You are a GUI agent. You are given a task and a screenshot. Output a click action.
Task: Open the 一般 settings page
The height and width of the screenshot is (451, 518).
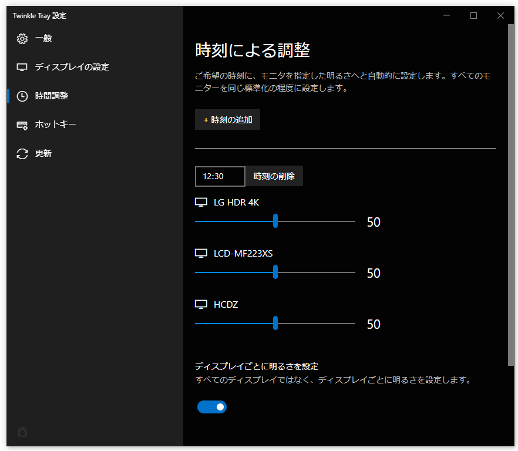[x=94, y=38]
